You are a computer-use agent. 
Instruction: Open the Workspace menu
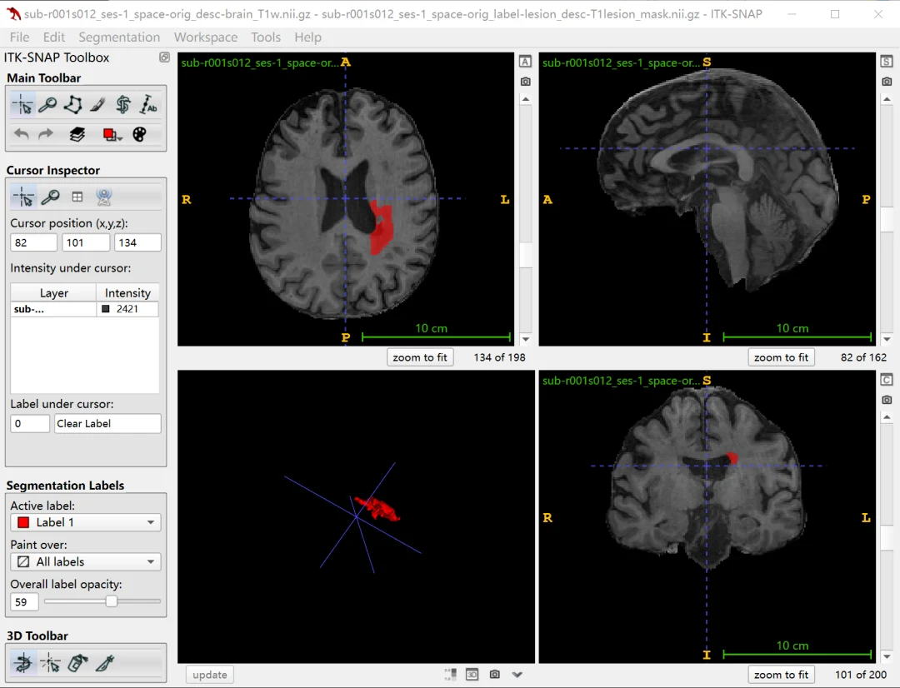point(206,37)
